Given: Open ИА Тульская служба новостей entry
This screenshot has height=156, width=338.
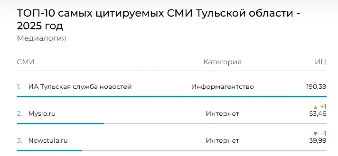Looking at the screenshot, I should [x=80, y=87].
